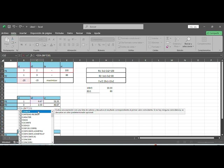Switch to the Revisar tab
The image size is (224, 168).
click(x=79, y=33)
